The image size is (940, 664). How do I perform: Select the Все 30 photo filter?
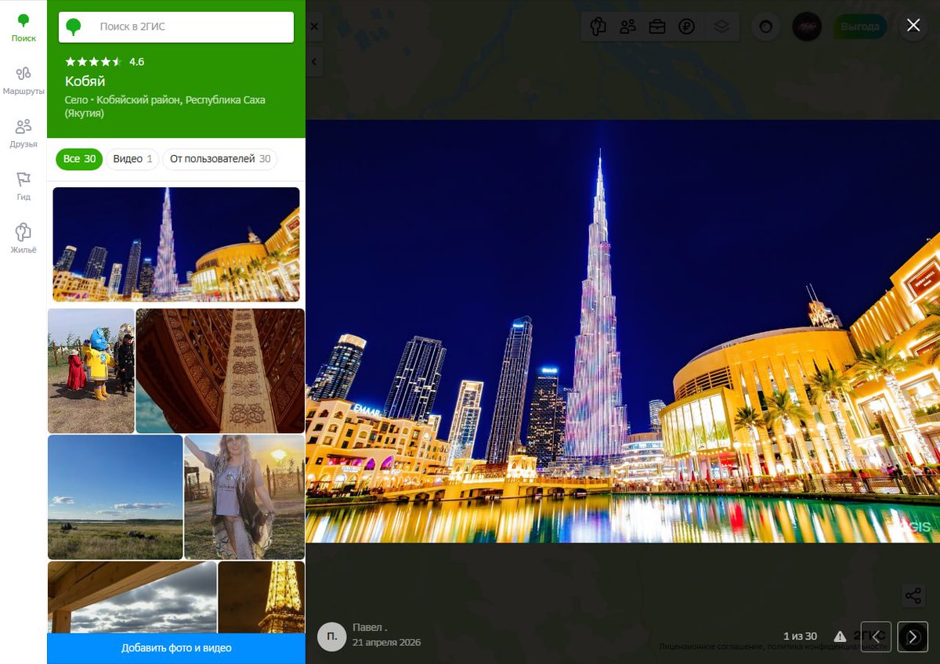pos(79,159)
